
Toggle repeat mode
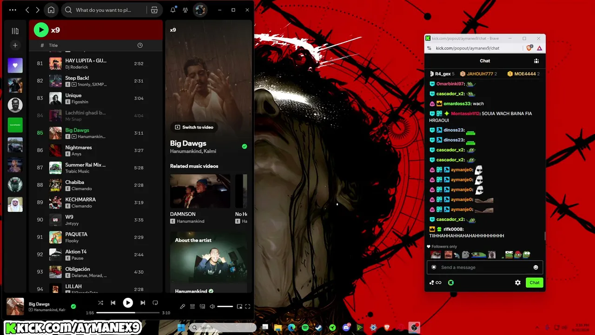[x=155, y=303]
